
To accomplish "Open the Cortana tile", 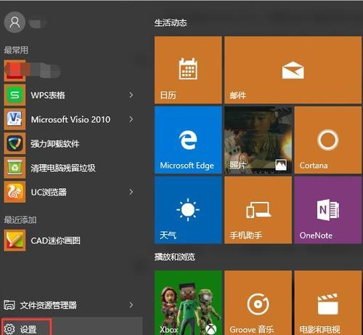I will point(328,140).
